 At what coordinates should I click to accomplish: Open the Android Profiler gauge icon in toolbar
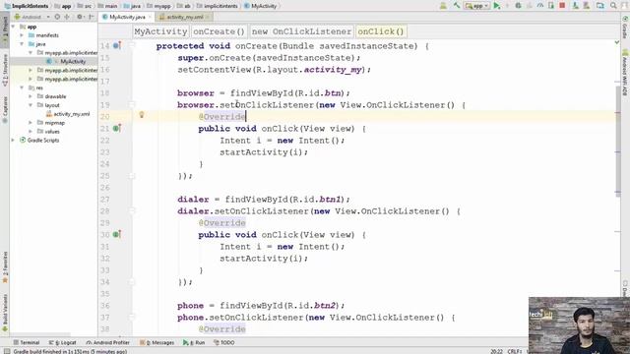[x=540, y=6]
